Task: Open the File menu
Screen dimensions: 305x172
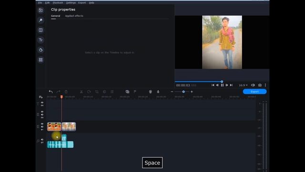Action: (x=40, y=3)
